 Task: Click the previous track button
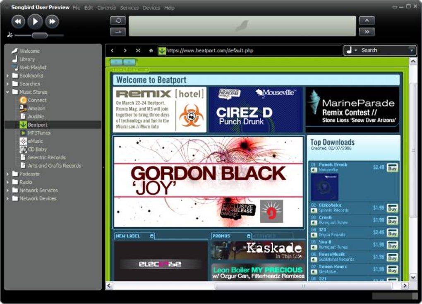coord(18,21)
